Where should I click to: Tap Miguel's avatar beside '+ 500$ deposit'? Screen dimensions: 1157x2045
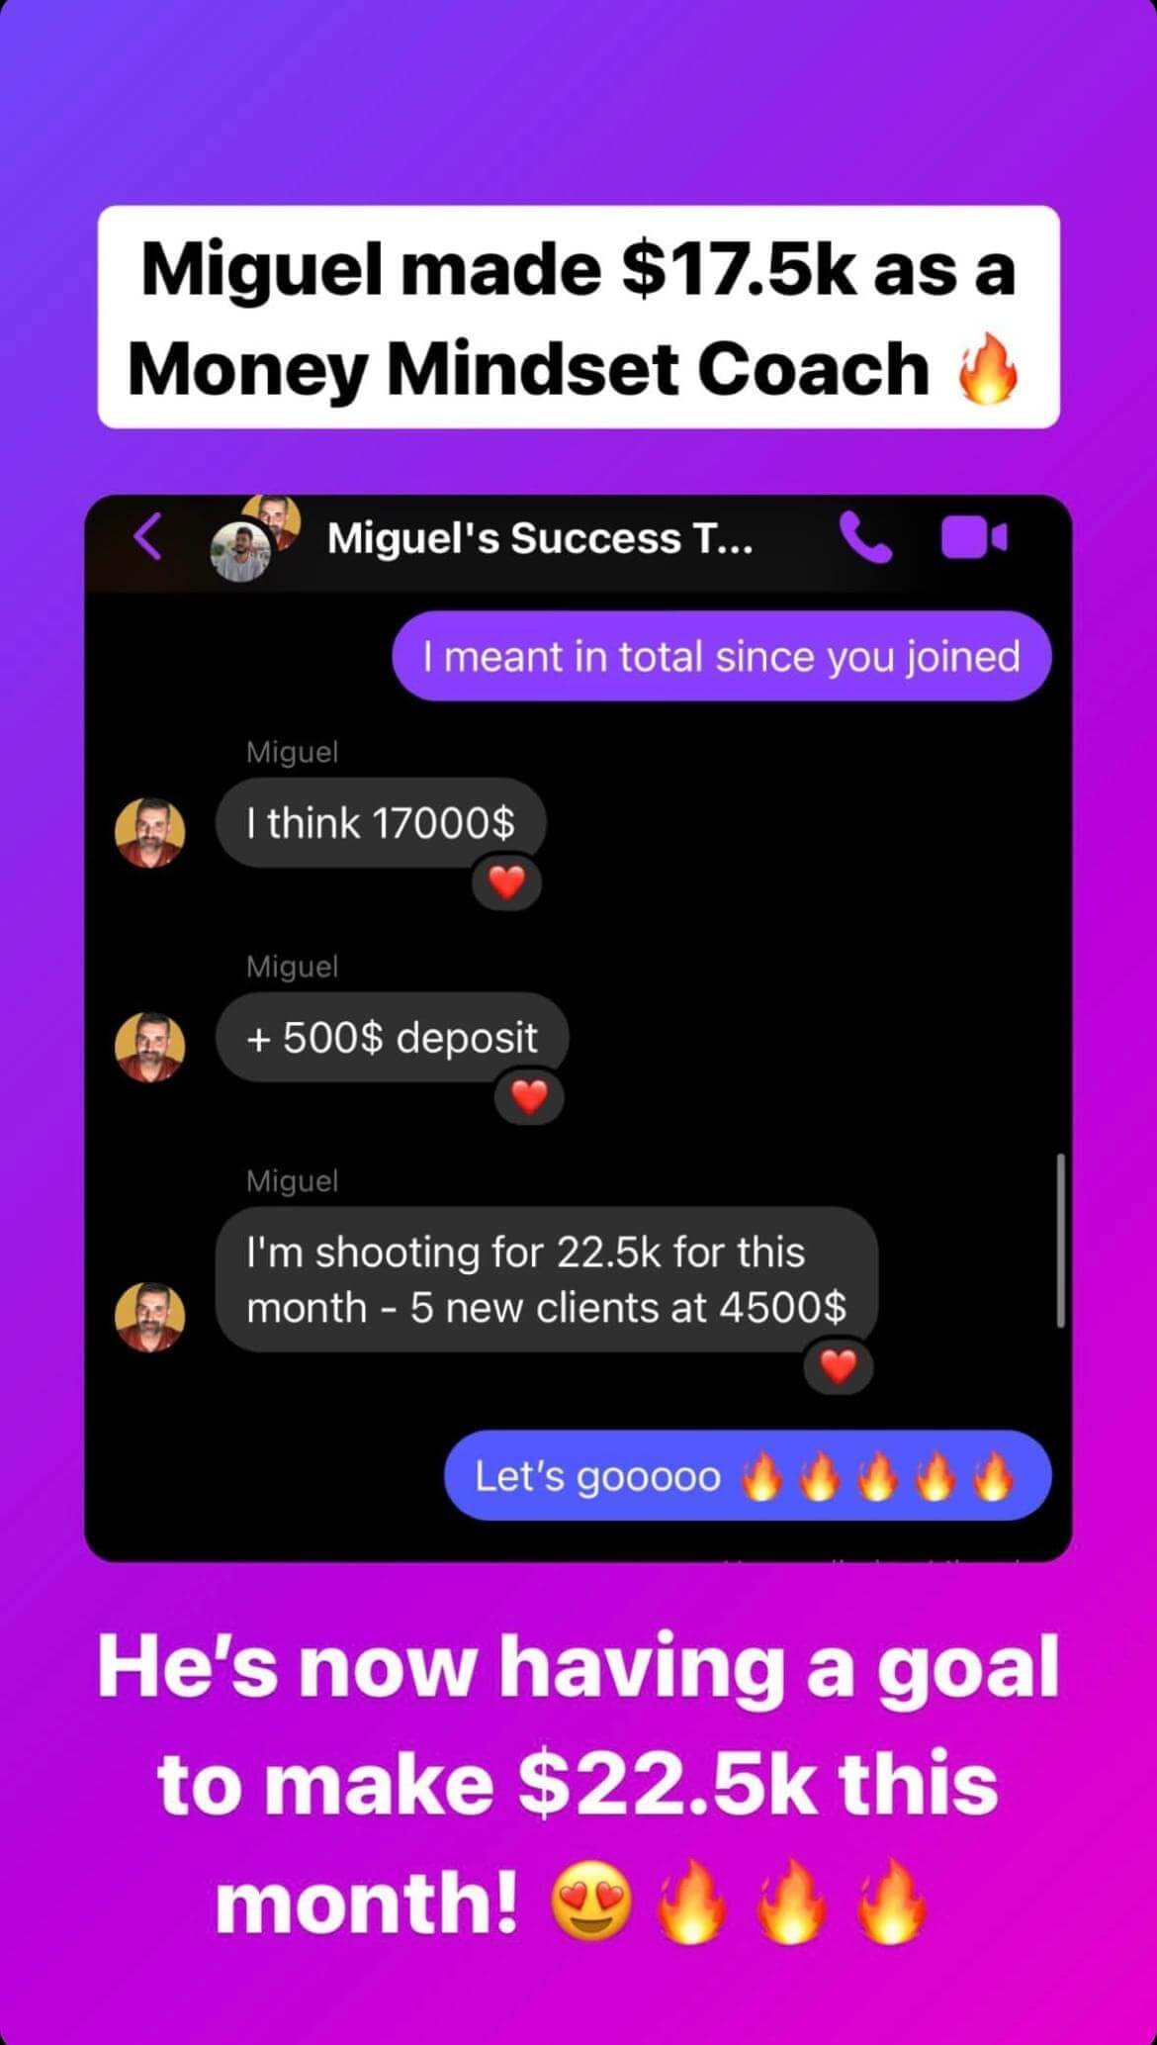click(150, 1047)
